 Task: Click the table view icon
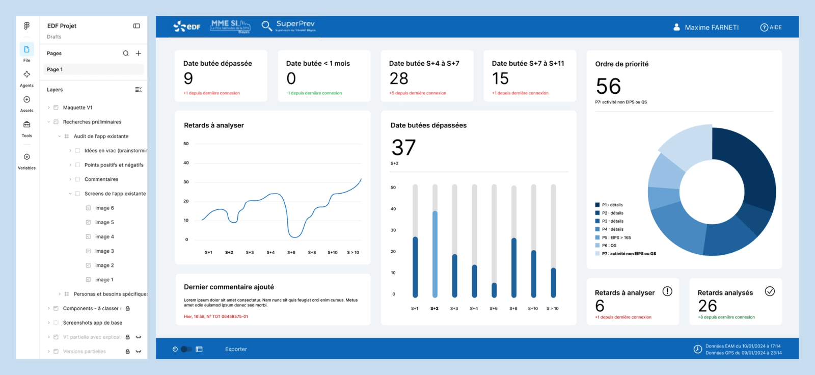tap(199, 349)
